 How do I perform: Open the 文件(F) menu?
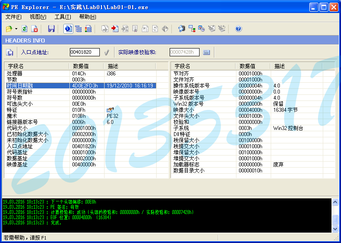[13, 17]
